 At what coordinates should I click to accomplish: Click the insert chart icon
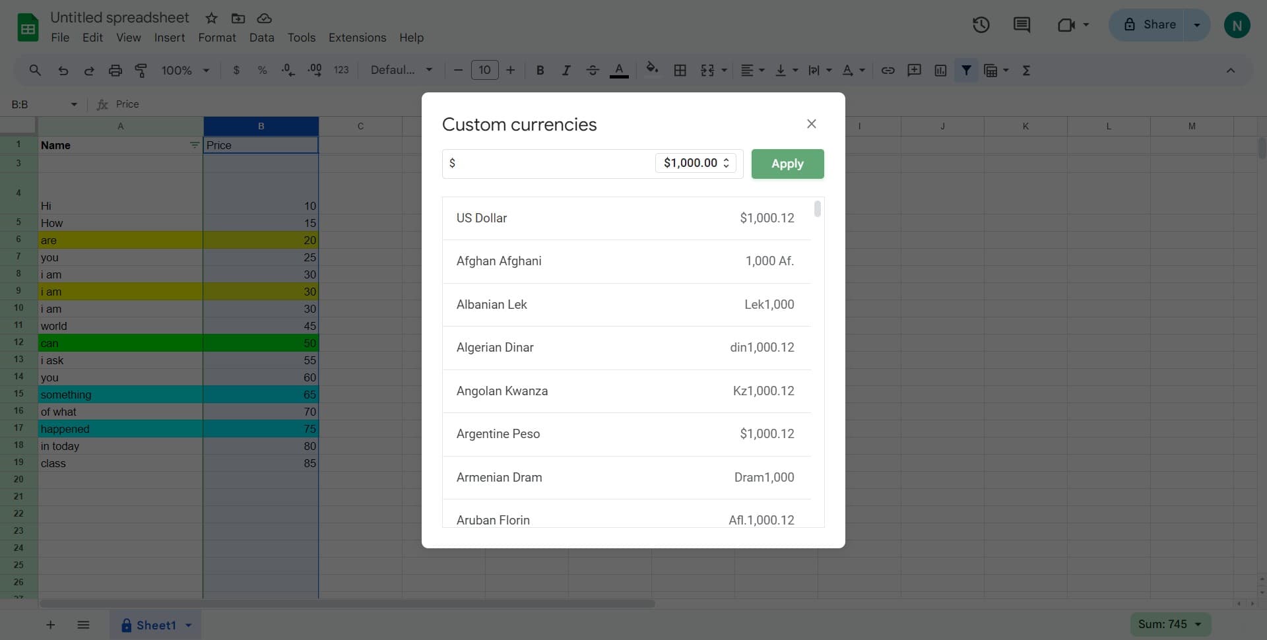940,71
